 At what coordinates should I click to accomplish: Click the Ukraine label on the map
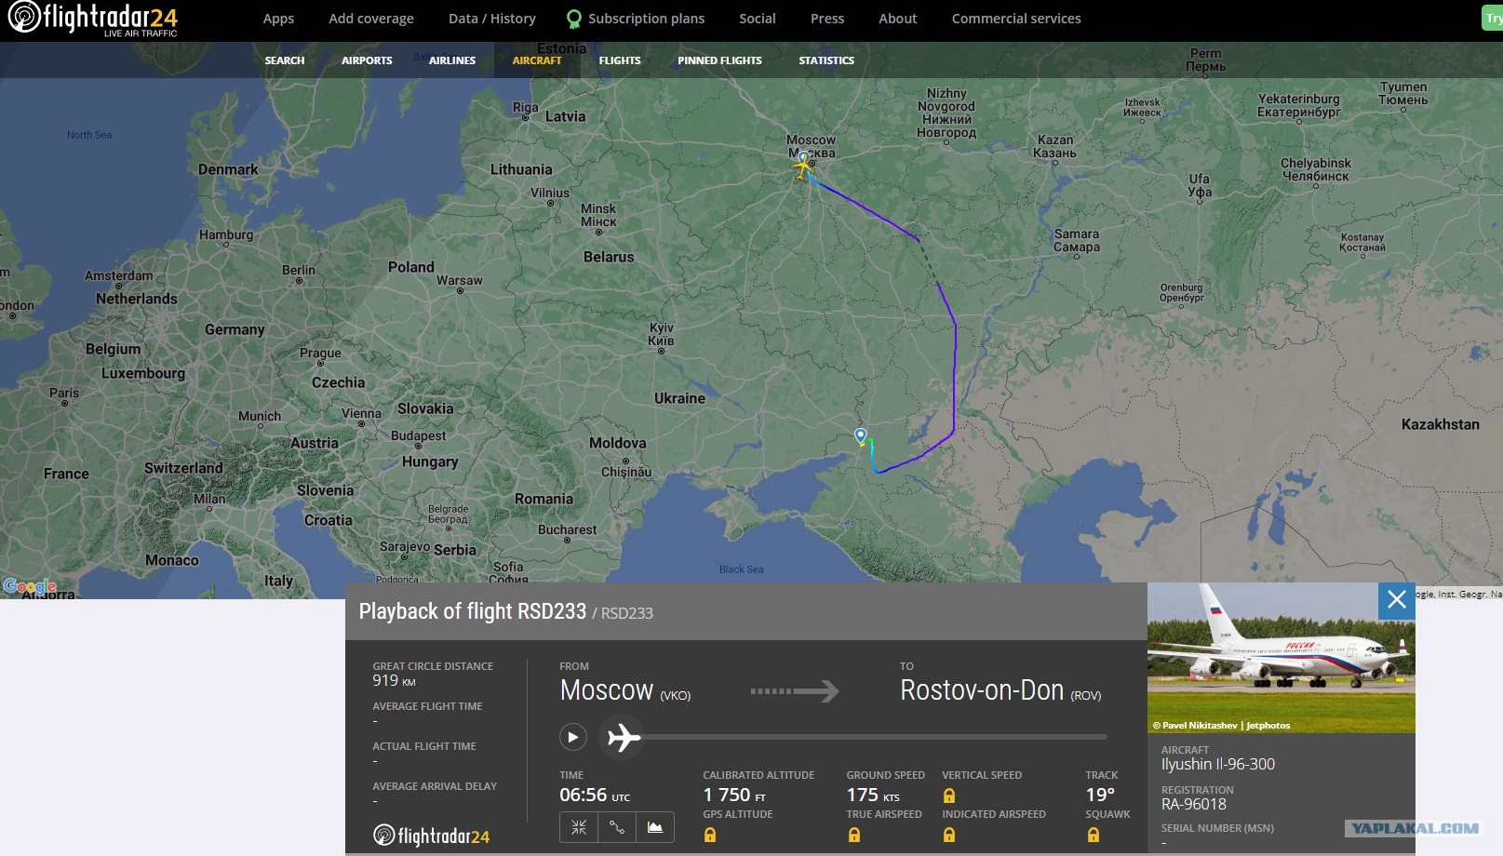(x=679, y=398)
